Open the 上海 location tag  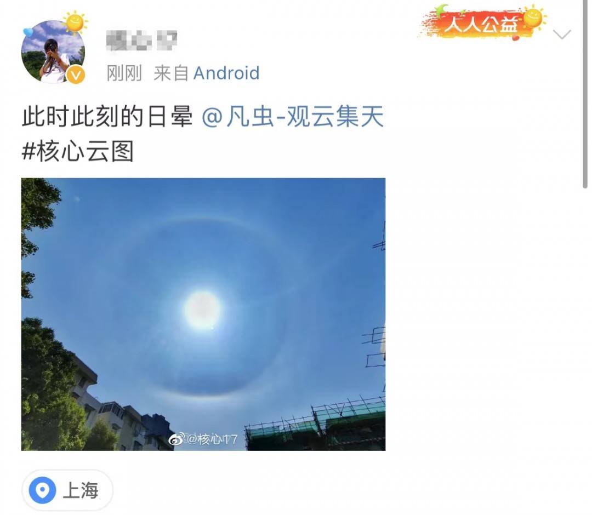coord(67,490)
